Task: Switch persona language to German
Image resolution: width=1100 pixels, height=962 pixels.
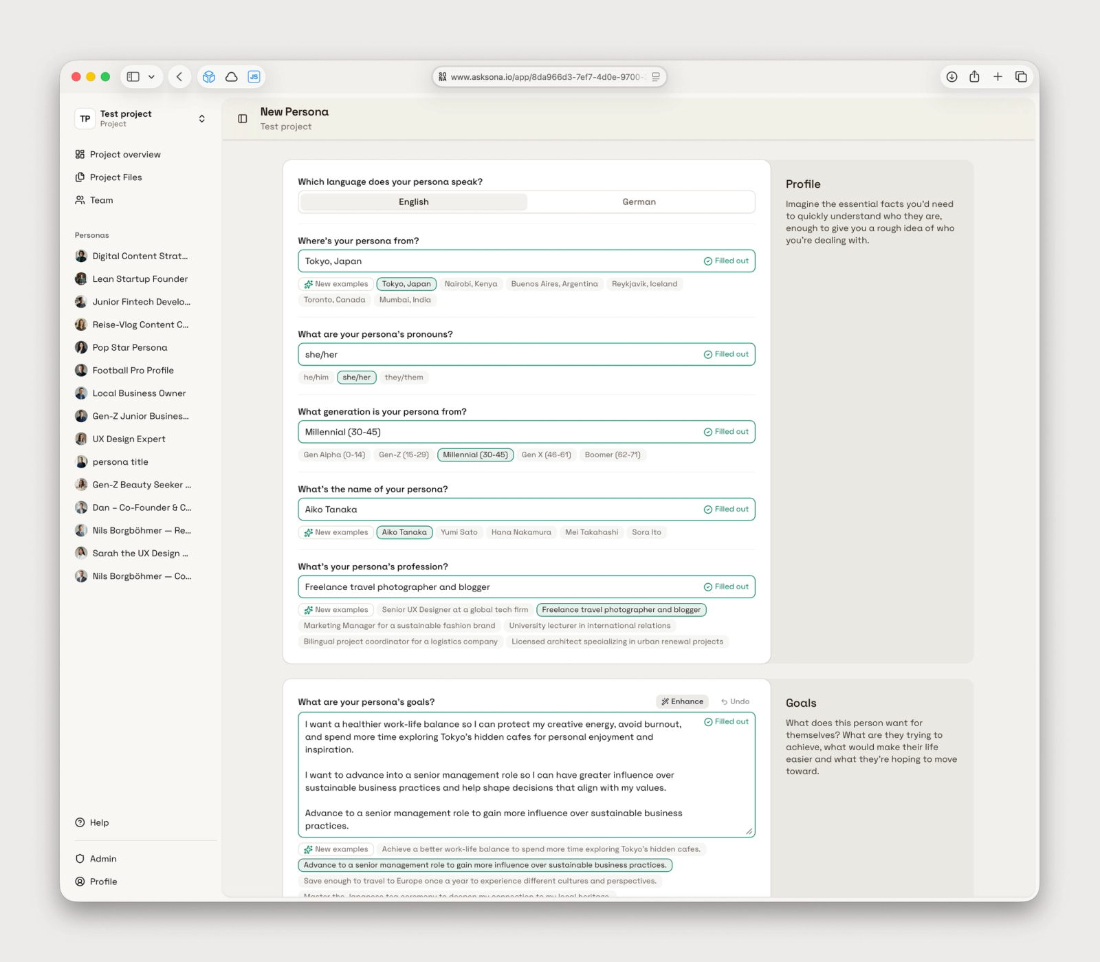Action: 639,201
